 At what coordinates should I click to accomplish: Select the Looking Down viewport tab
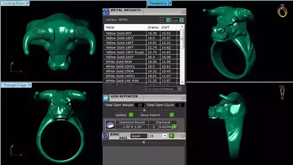[14, 3]
